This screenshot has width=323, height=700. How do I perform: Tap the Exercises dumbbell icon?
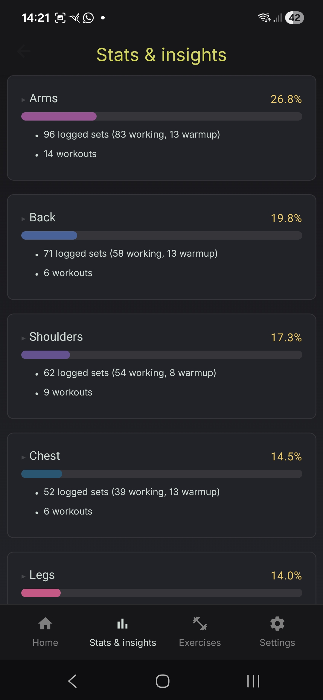[200, 624]
